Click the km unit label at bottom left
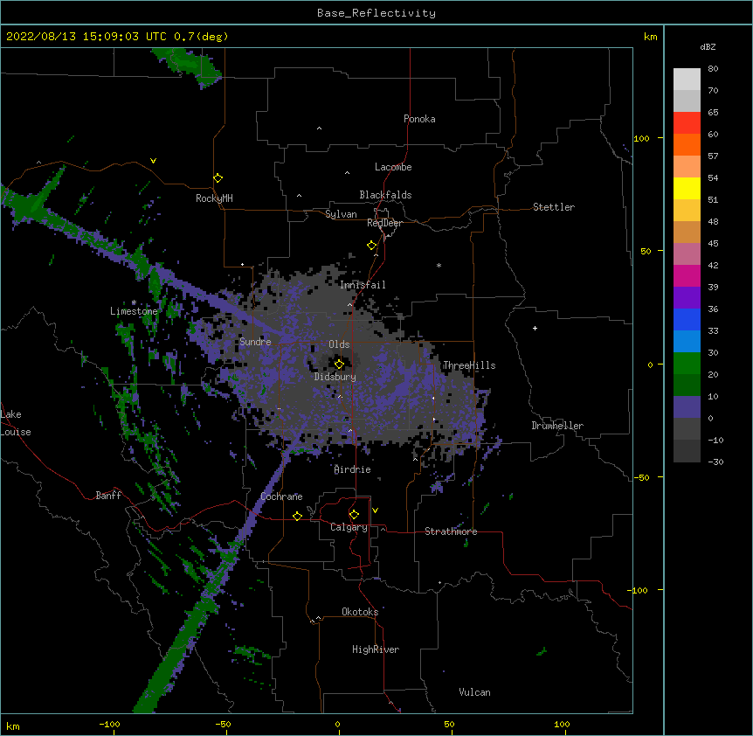This screenshot has height=736, width=753. (13, 726)
